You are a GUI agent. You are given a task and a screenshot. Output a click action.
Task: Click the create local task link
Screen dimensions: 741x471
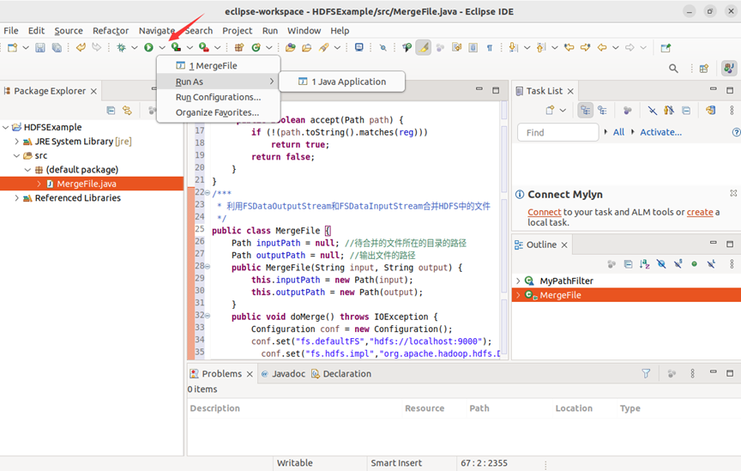[x=700, y=212]
